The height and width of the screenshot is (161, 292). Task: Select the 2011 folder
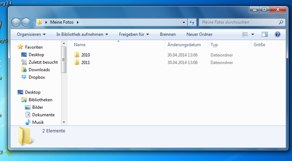[85, 63]
